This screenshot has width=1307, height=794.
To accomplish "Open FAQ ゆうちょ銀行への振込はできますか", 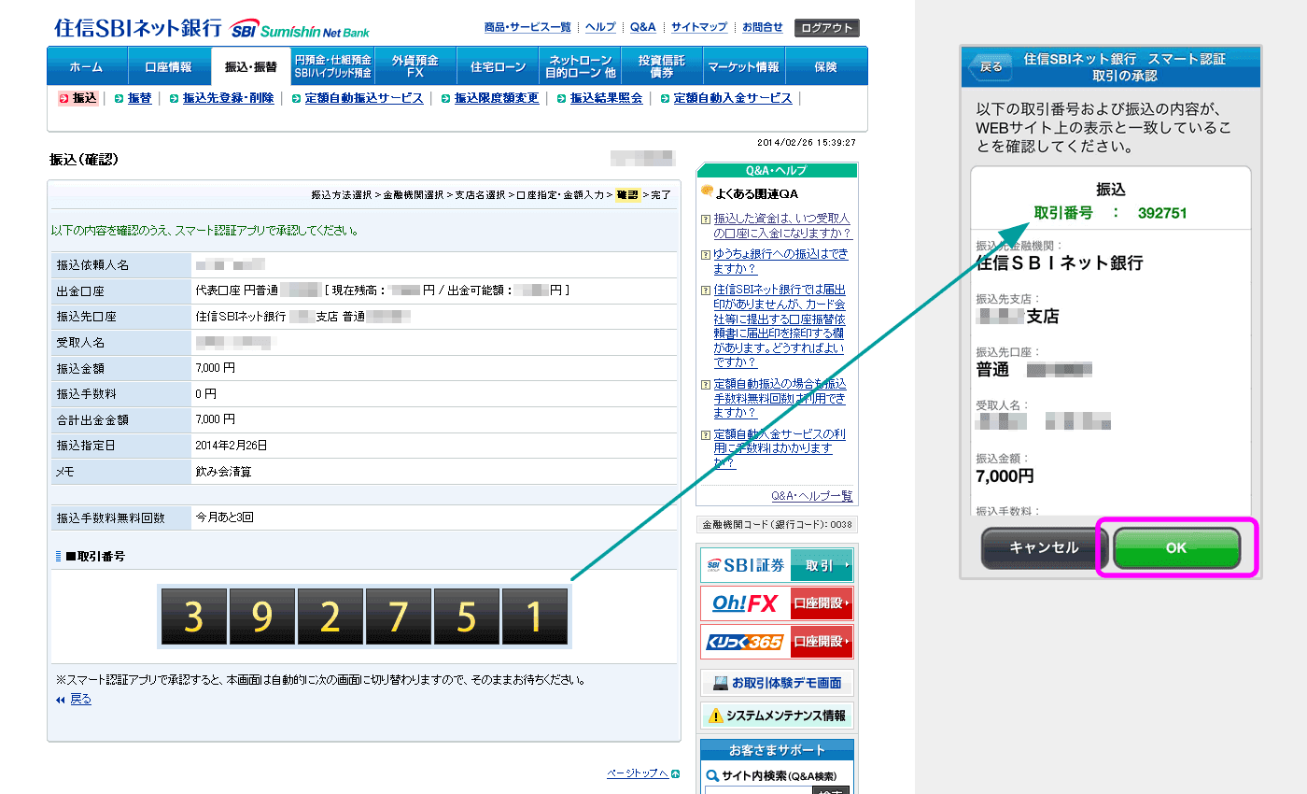I will tap(780, 262).
